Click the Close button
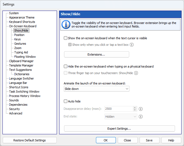Image resolution: width=184 pixels, height=146 pixels. (x=128, y=140)
